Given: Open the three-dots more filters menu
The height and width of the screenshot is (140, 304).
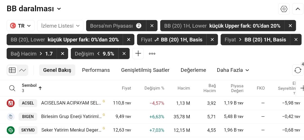Looking at the screenshot, I should pyautogui.click(x=152, y=54).
